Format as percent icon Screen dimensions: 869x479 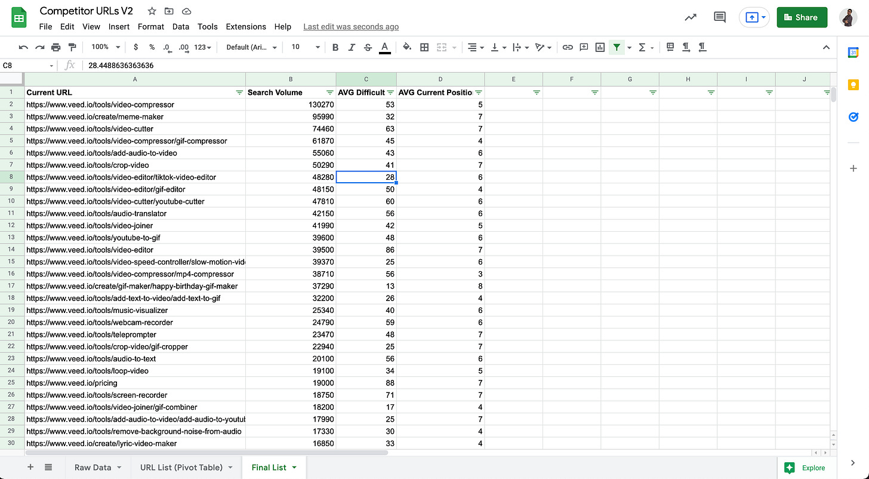pyautogui.click(x=152, y=47)
